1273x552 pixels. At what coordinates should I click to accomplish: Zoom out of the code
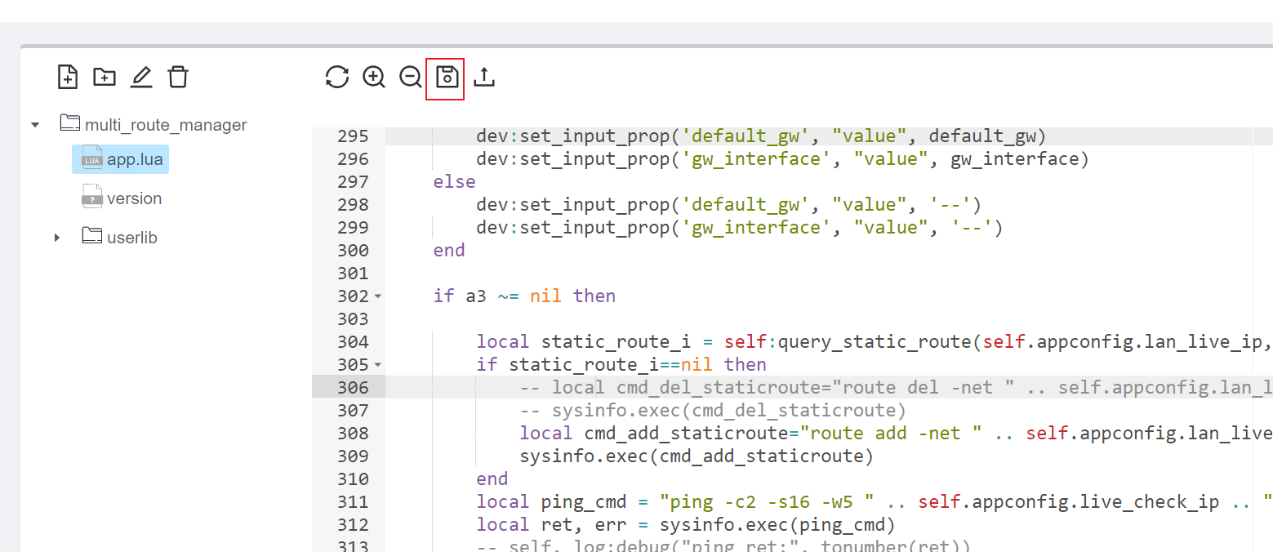410,76
